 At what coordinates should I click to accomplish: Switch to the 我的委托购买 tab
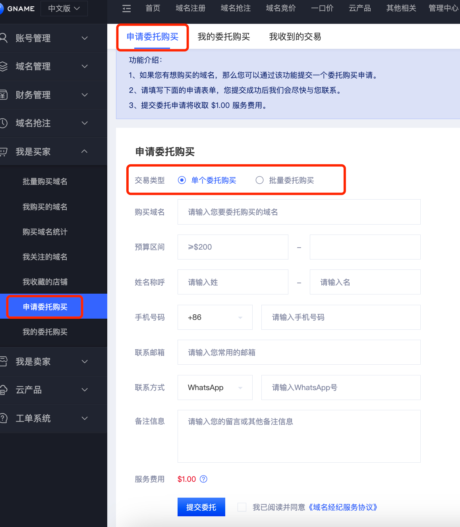click(x=224, y=37)
